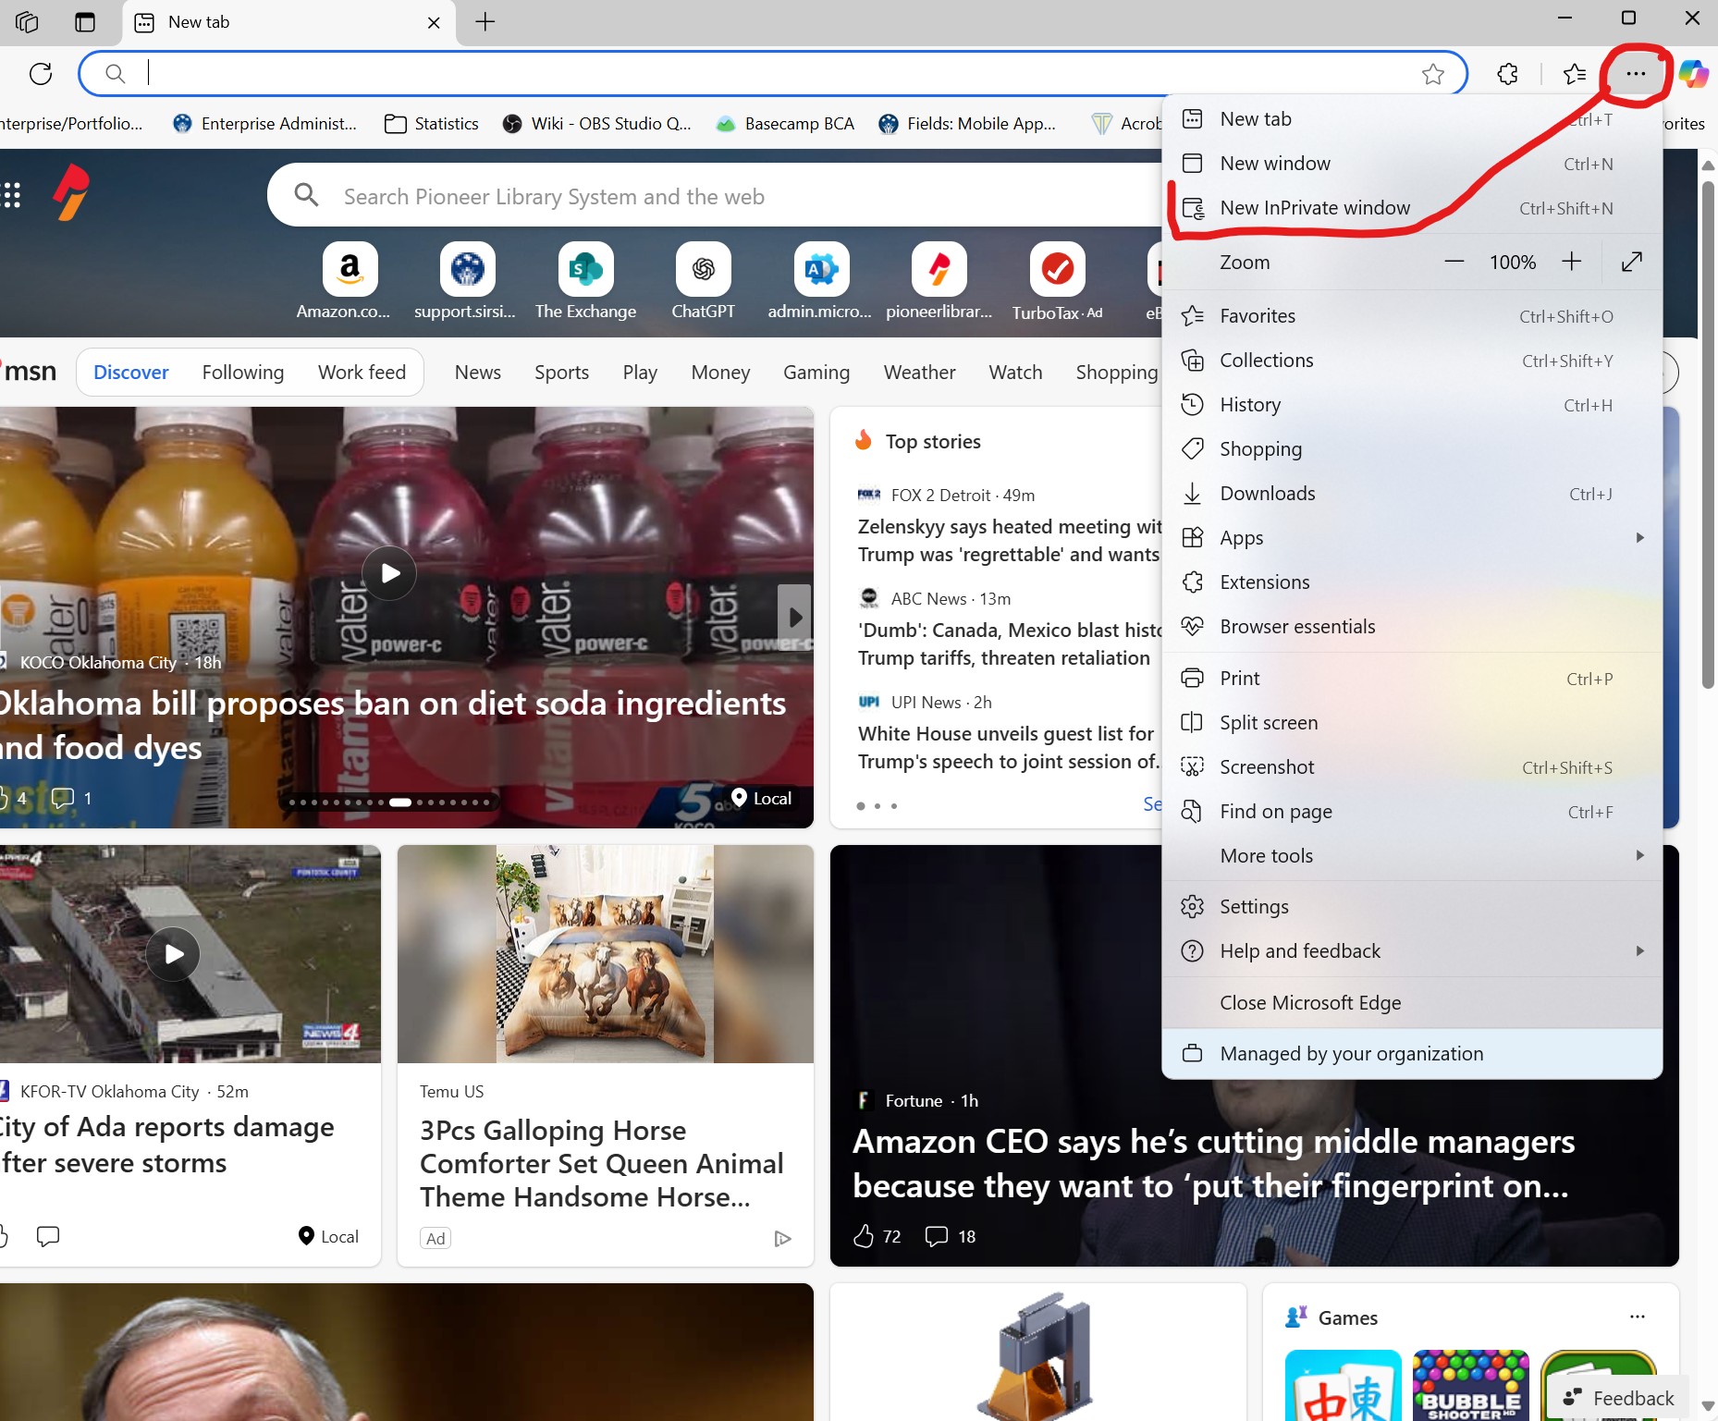This screenshot has height=1421, width=1718.
Task: Open the Extensions puzzle icon in toolbar
Action: click(1507, 74)
